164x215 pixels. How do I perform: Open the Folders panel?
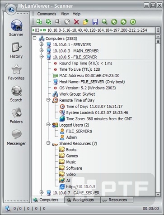(16, 116)
